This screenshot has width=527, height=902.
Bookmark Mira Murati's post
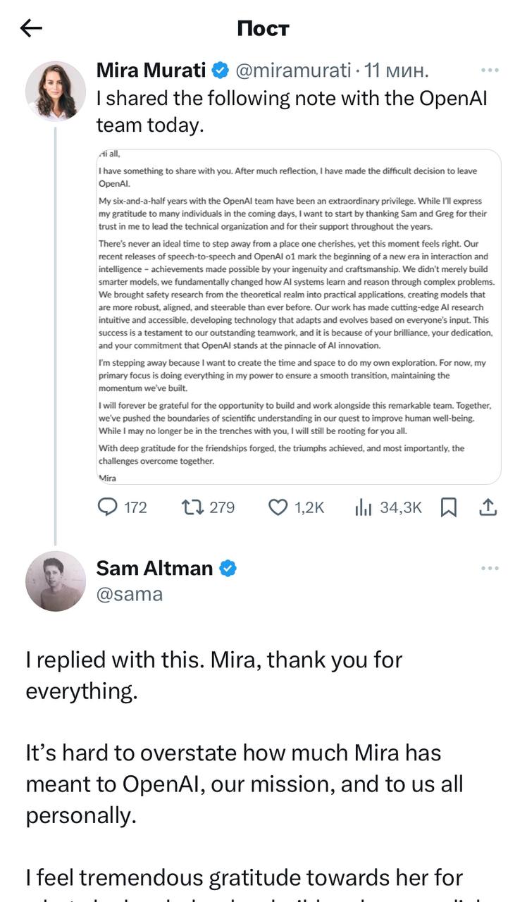coord(449,507)
